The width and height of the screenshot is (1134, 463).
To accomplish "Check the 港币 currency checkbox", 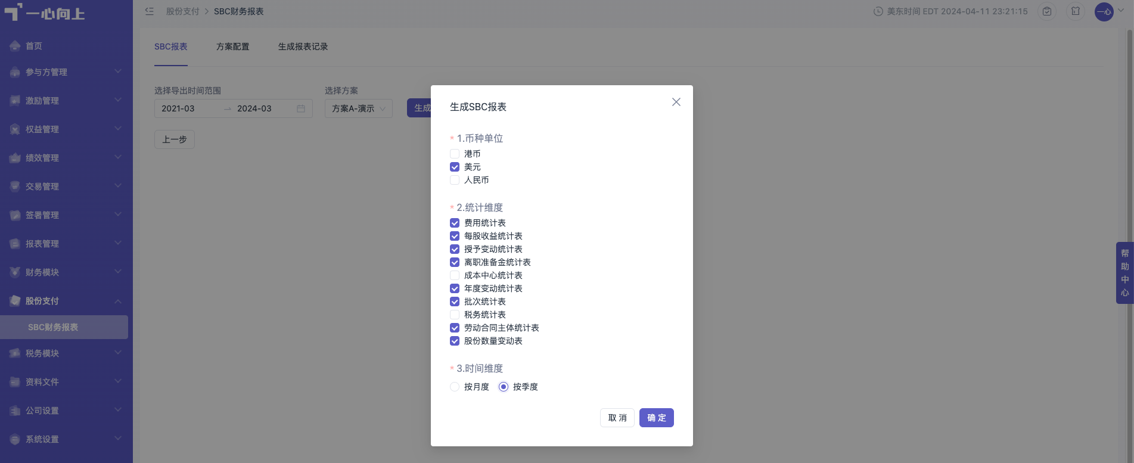I will coord(455,154).
